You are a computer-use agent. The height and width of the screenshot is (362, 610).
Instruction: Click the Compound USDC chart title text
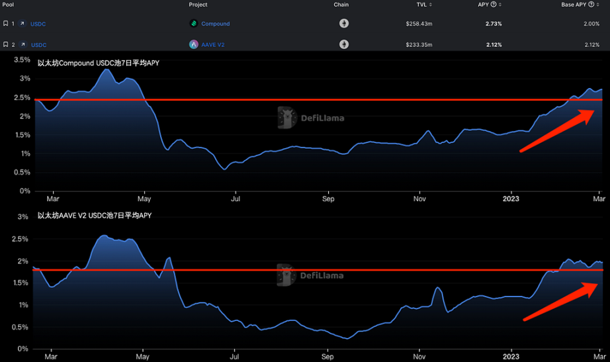point(99,63)
